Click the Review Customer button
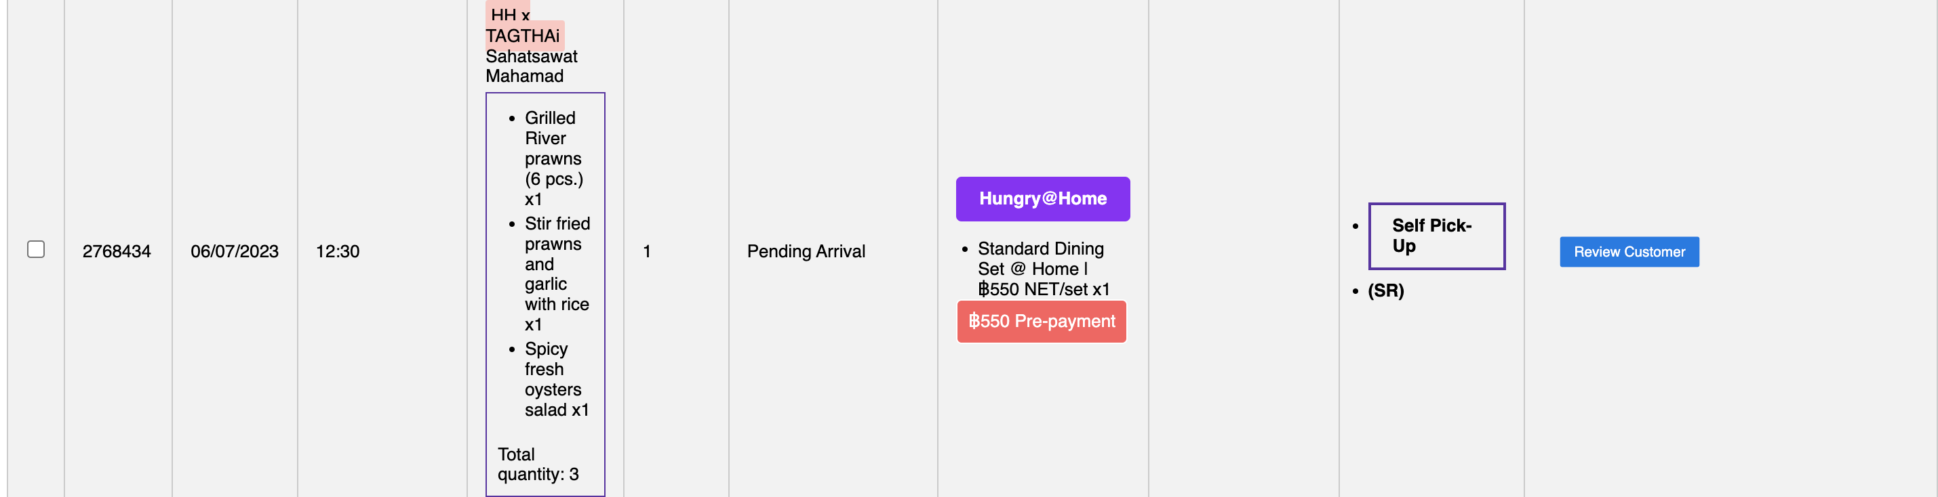Image resolution: width=1938 pixels, height=497 pixels. [x=1629, y=251]
